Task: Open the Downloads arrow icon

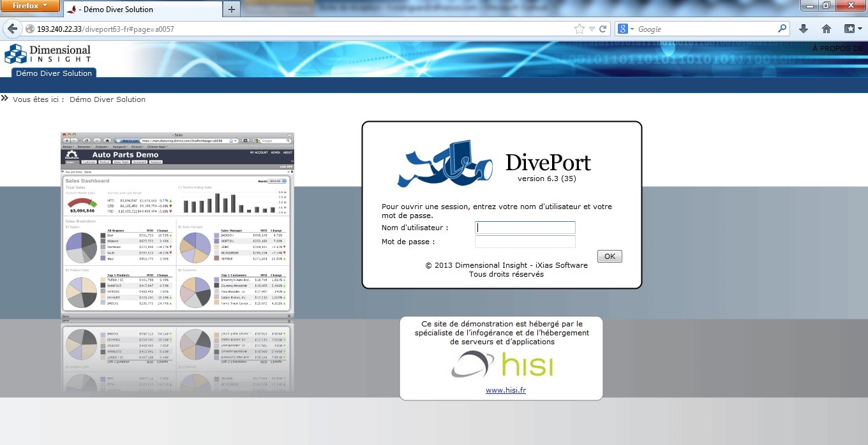Action: point(804,29)
